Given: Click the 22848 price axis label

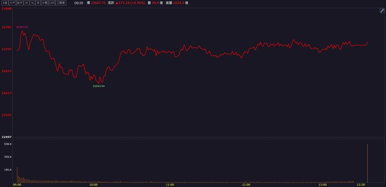Looking at the screenshot, I should pos(6,8).
